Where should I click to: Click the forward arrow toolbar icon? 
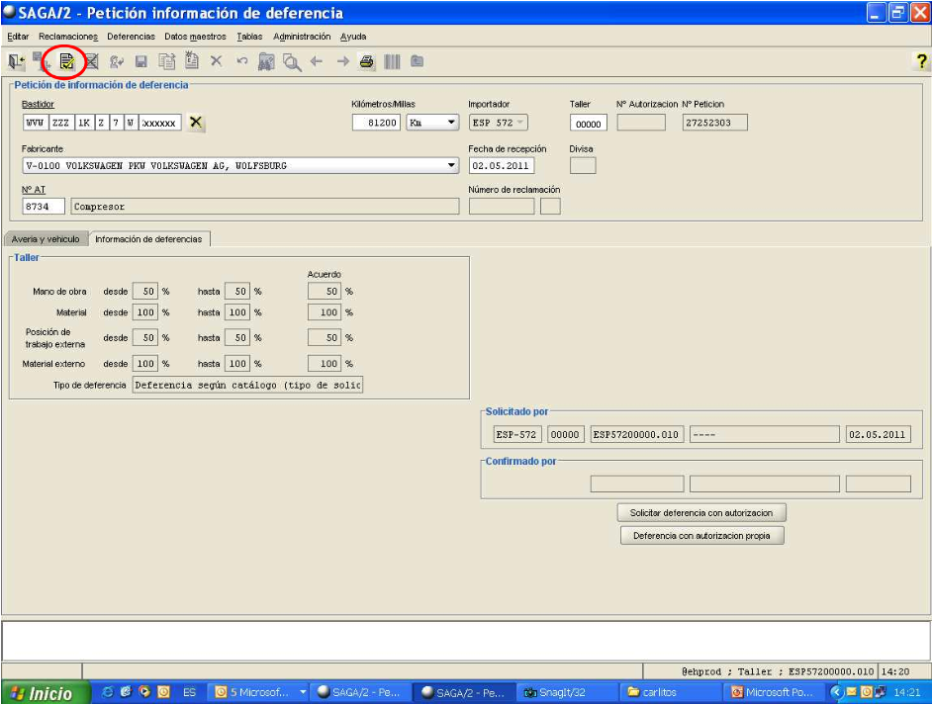coord(342,61)
